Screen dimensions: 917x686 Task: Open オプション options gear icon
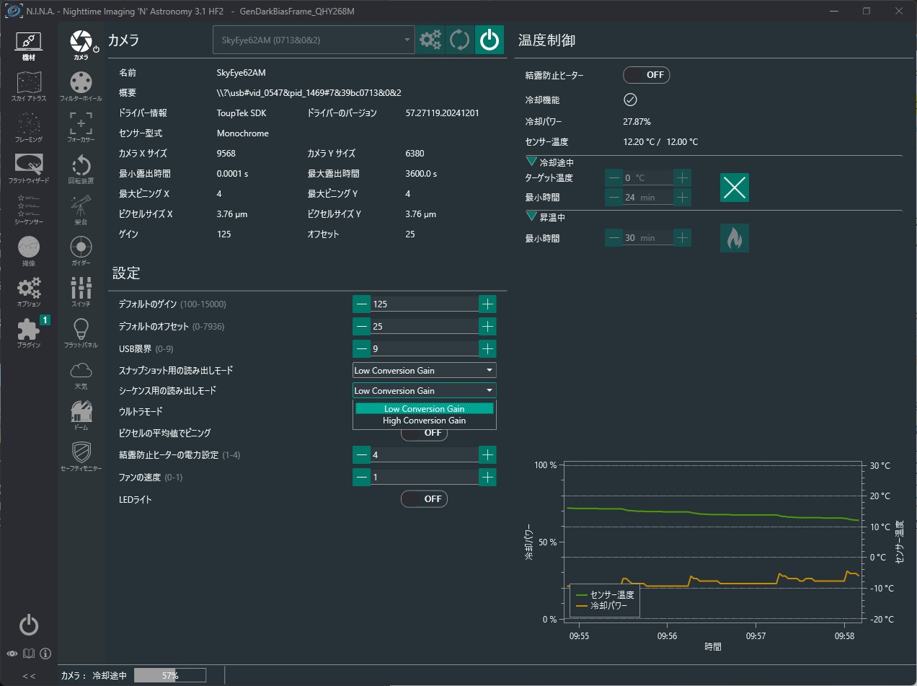pyautogui.click(x=29, y=292)
